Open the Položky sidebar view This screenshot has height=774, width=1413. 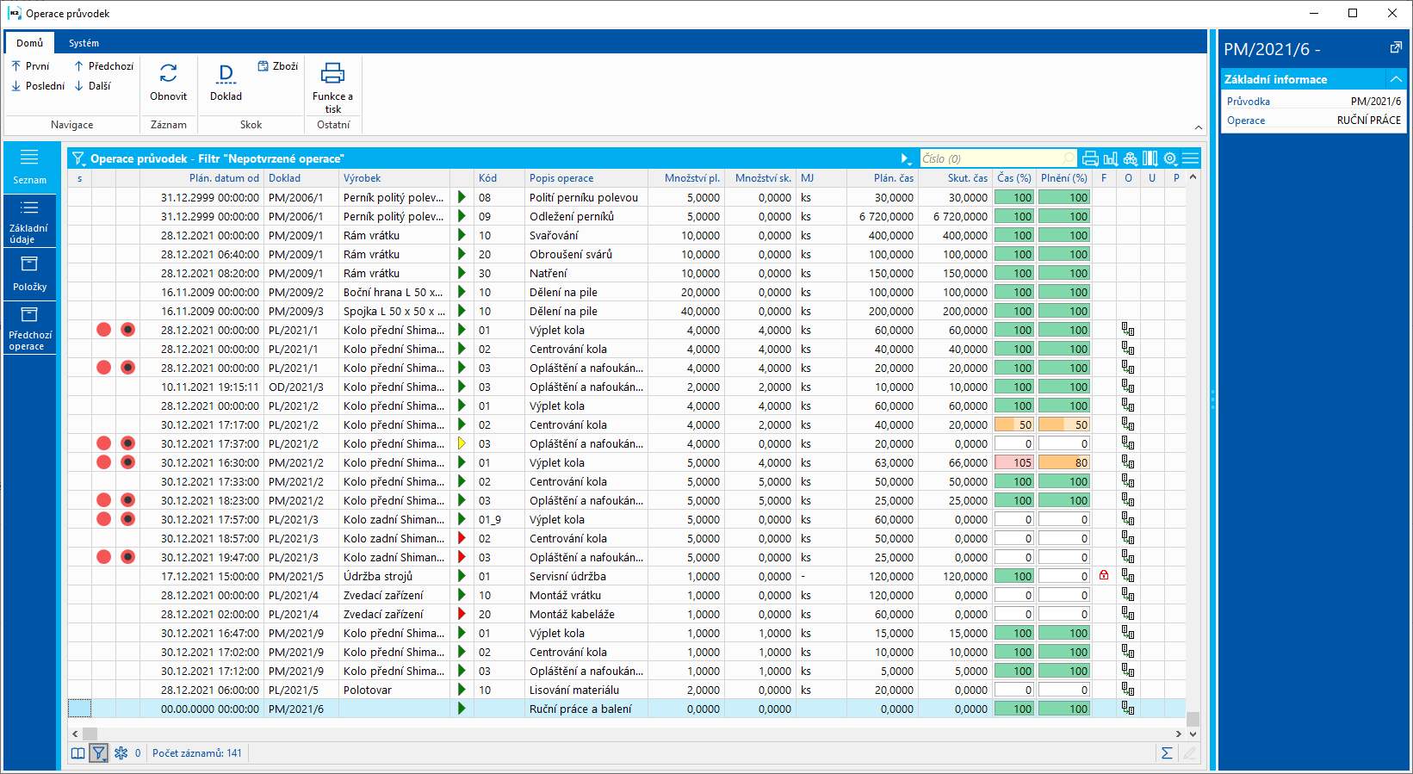[29, 274]
